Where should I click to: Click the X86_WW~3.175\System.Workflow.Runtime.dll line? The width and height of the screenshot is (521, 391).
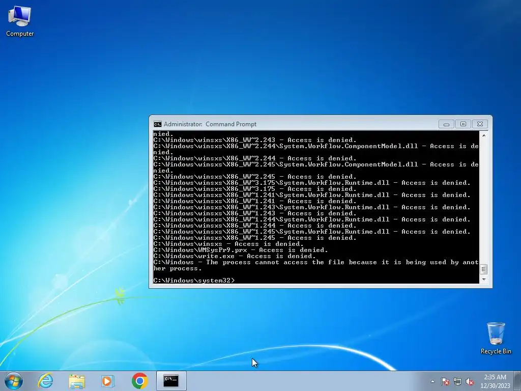point(312,183)
